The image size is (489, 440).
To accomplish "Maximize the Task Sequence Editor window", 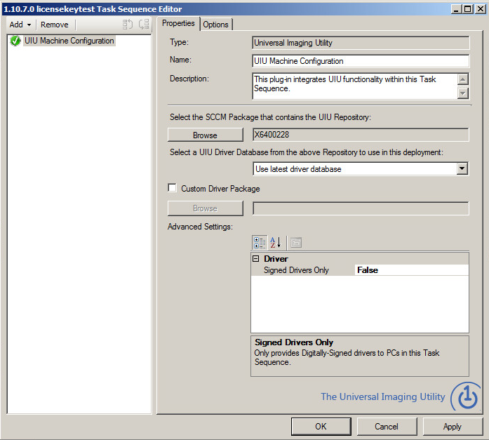I will pos(468,9).
